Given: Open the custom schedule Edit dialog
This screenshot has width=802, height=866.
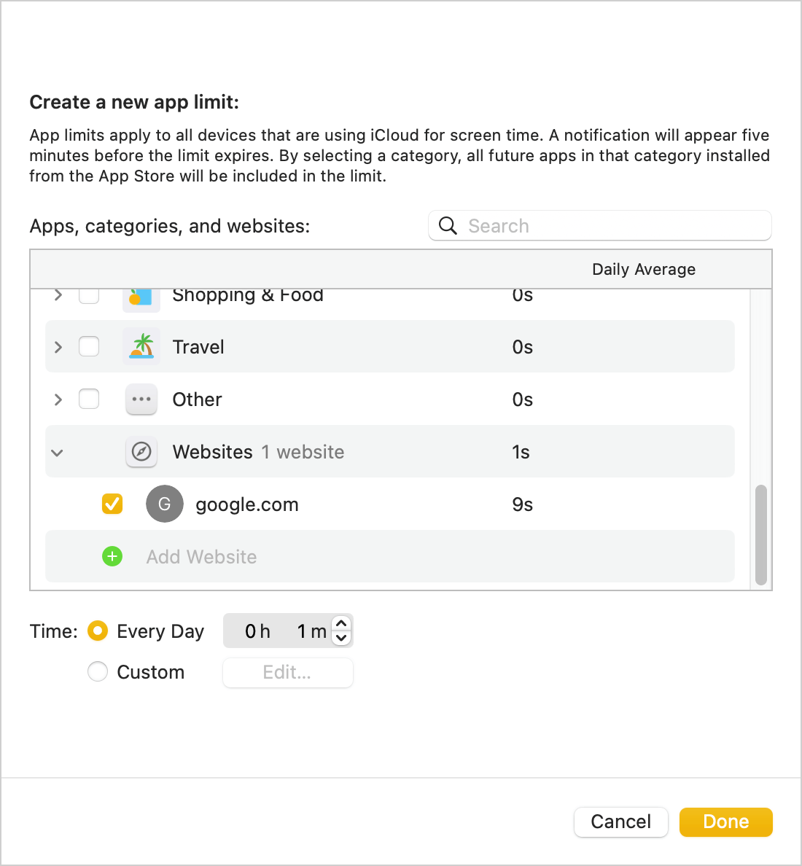Looking at the screenshot, I should (287, 672).
